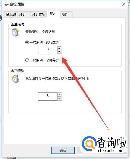Increase vertical scroll lines with up arrow
Image resolution: width=130 pixels, height=159 pixels.
(59, 48)
